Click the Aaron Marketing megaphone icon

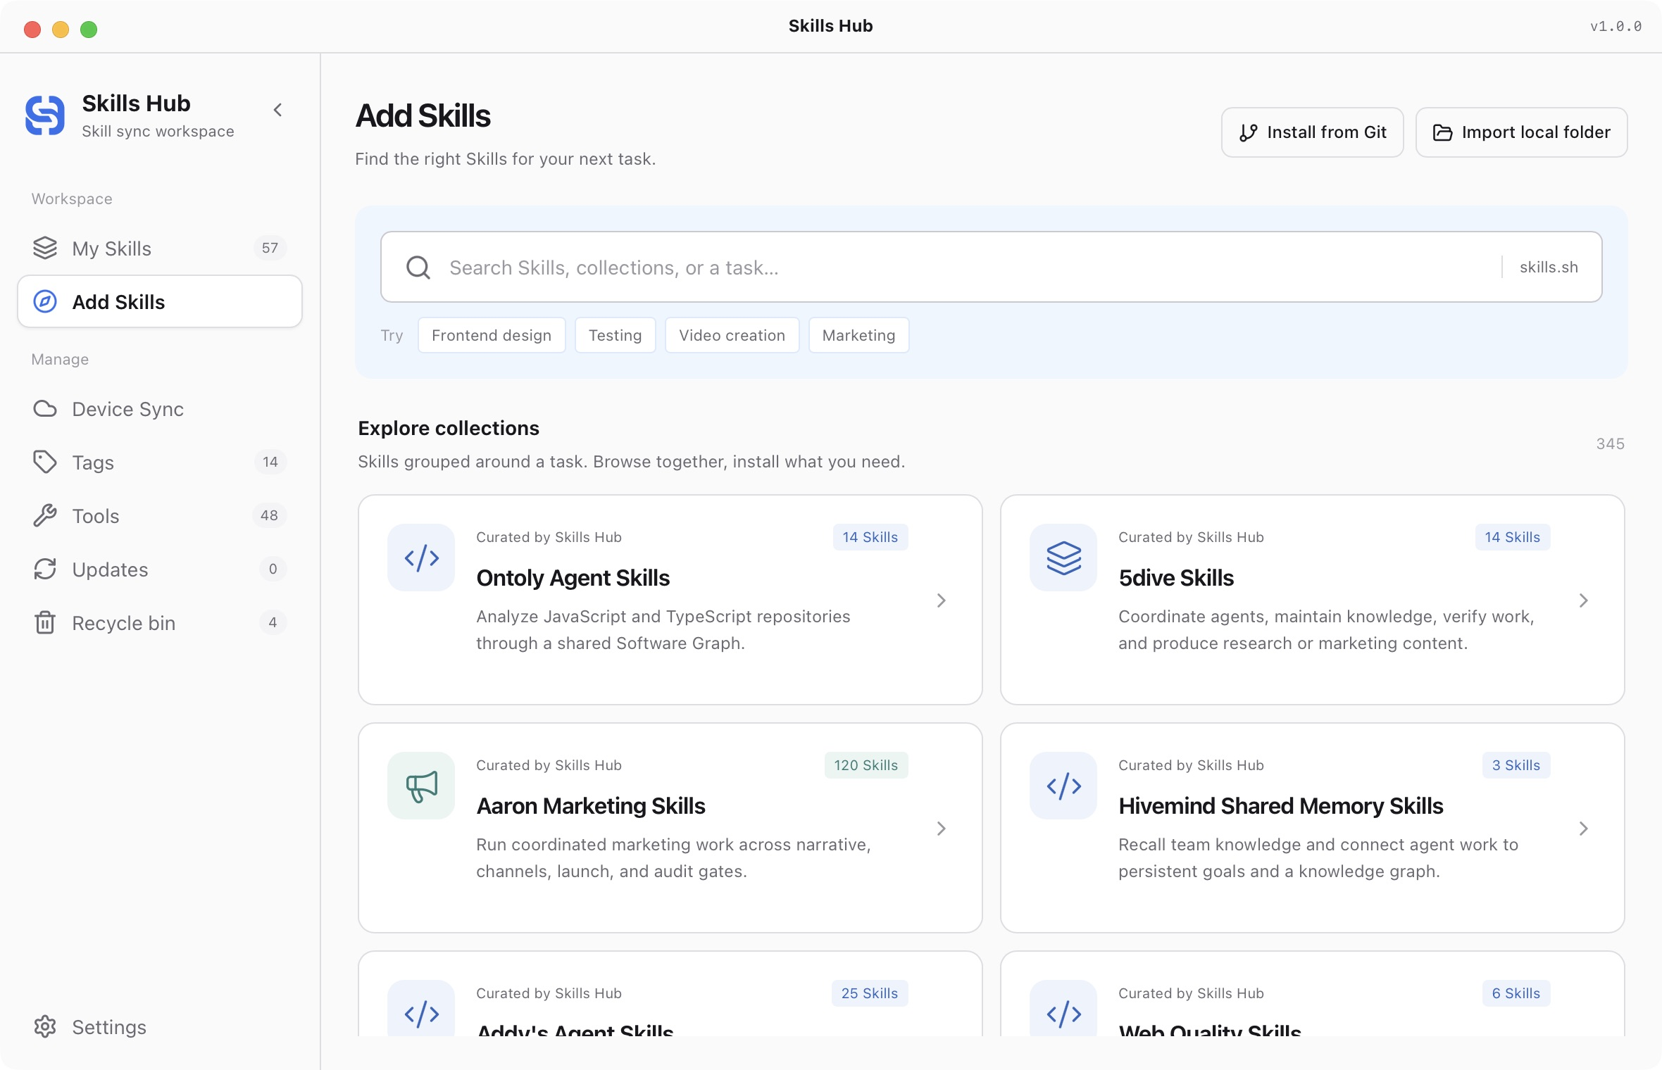421,786
